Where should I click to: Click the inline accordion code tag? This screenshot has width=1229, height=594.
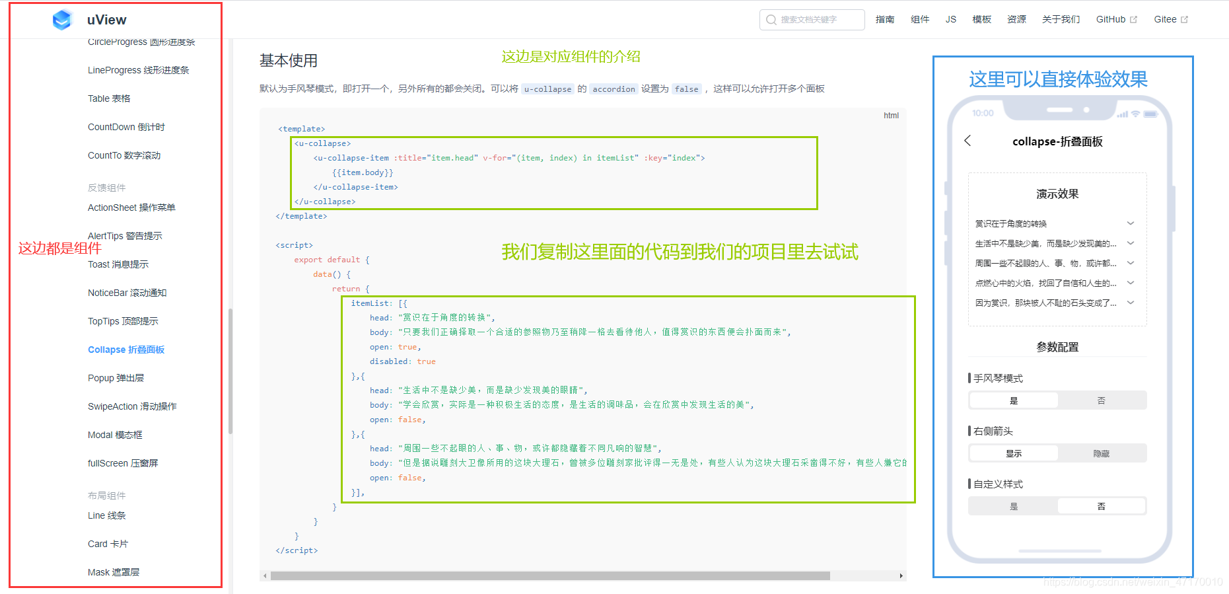(x=614, y=89)
